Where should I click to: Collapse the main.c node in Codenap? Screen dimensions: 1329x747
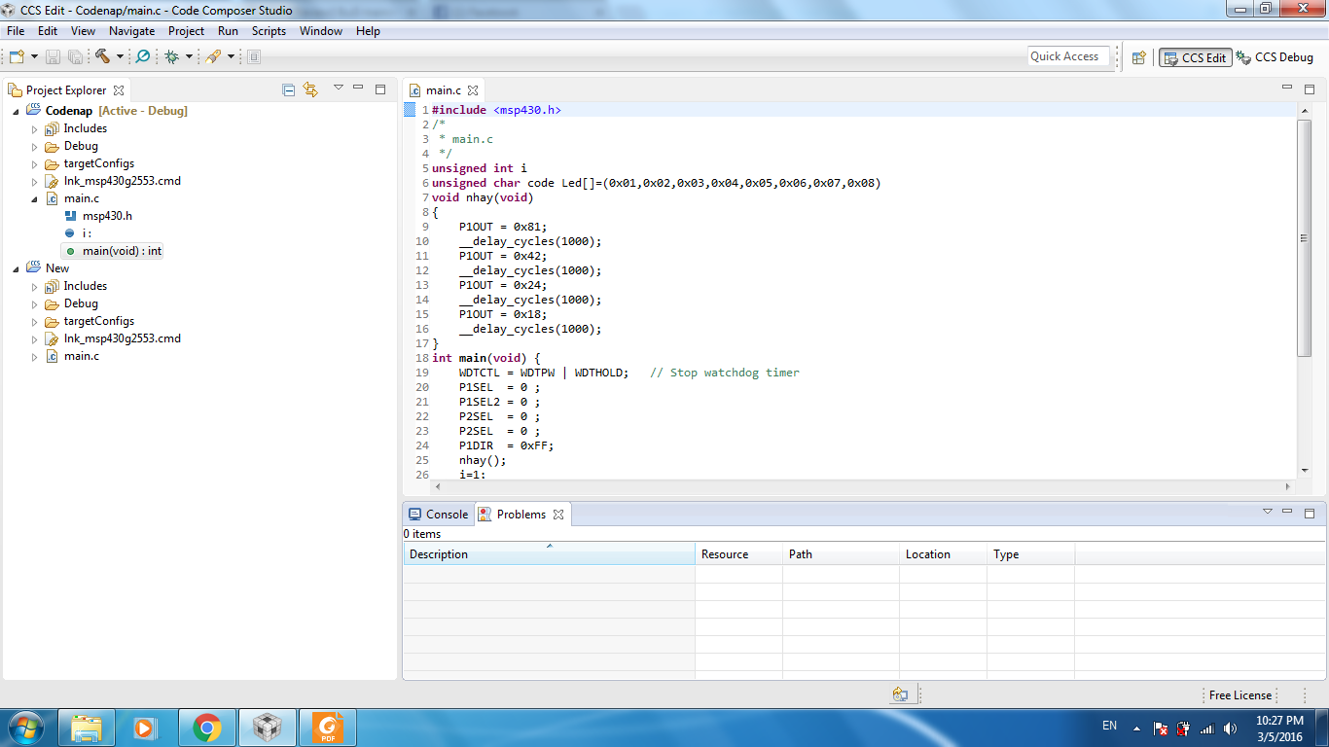[35, 198]
